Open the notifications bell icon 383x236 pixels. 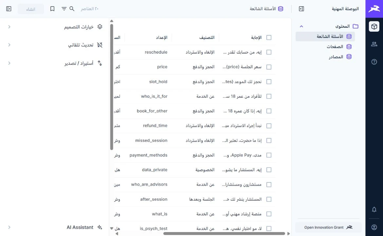[374, 210]
